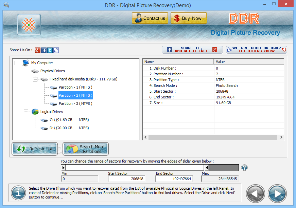The width and height of the screenshot is (296, 208).
Task: Share on Google Plus icon
Action: 38,50
